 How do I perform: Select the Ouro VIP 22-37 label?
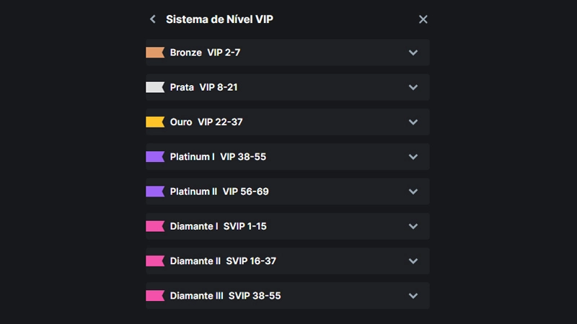(206, 122)
